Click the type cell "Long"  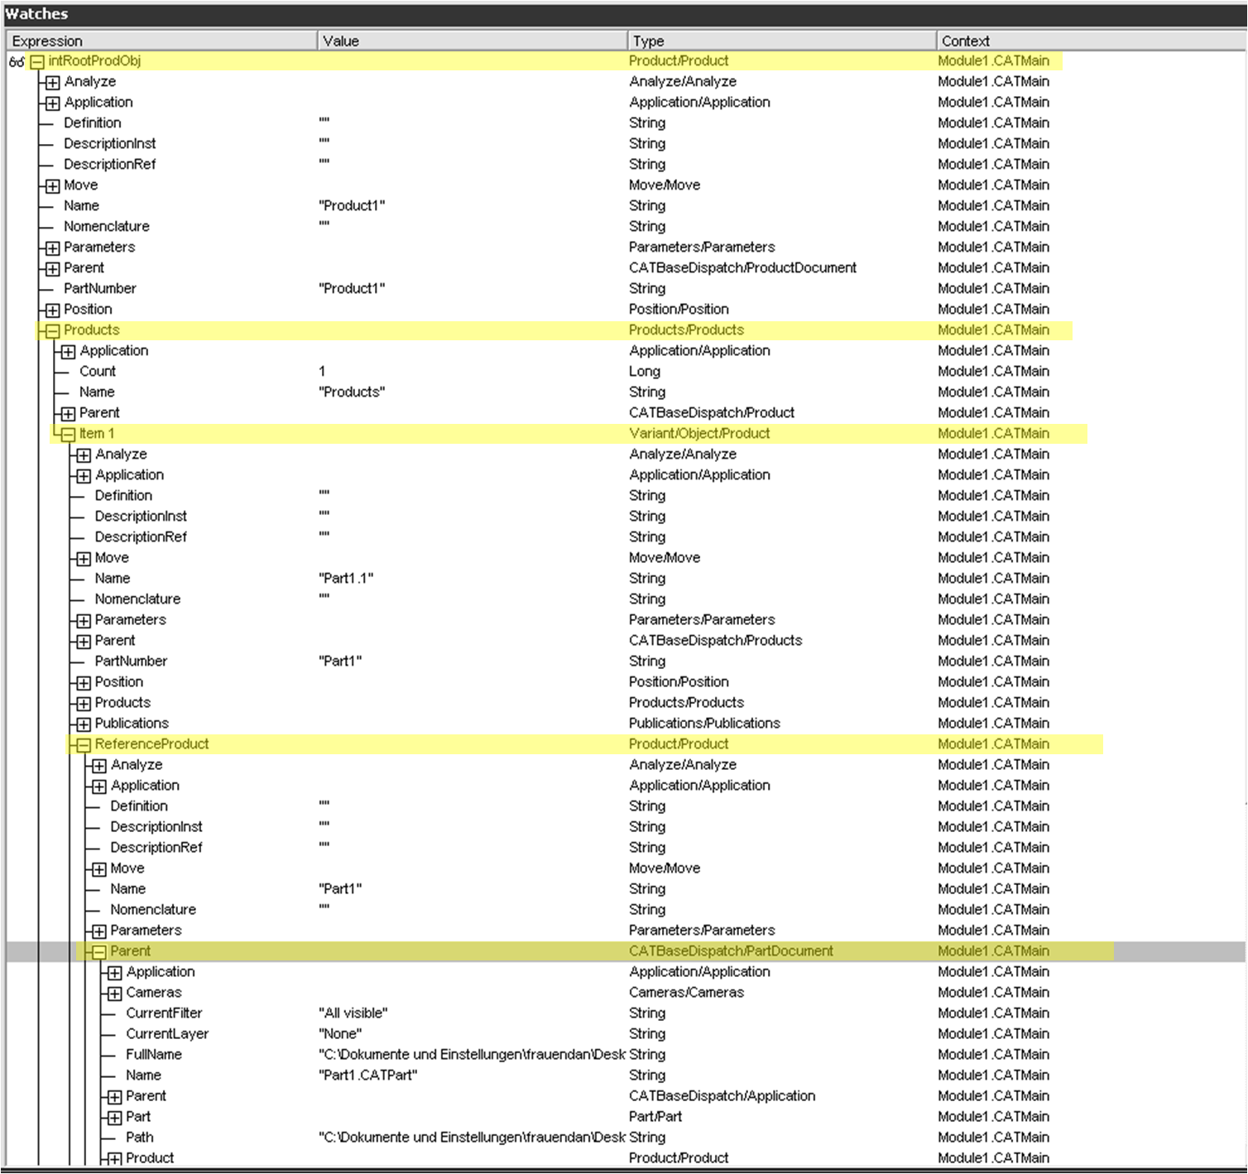pos(645,371)
